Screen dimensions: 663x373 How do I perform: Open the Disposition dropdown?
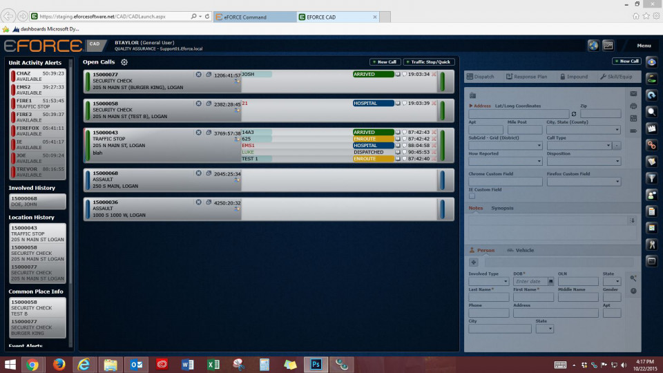point(617,162)
